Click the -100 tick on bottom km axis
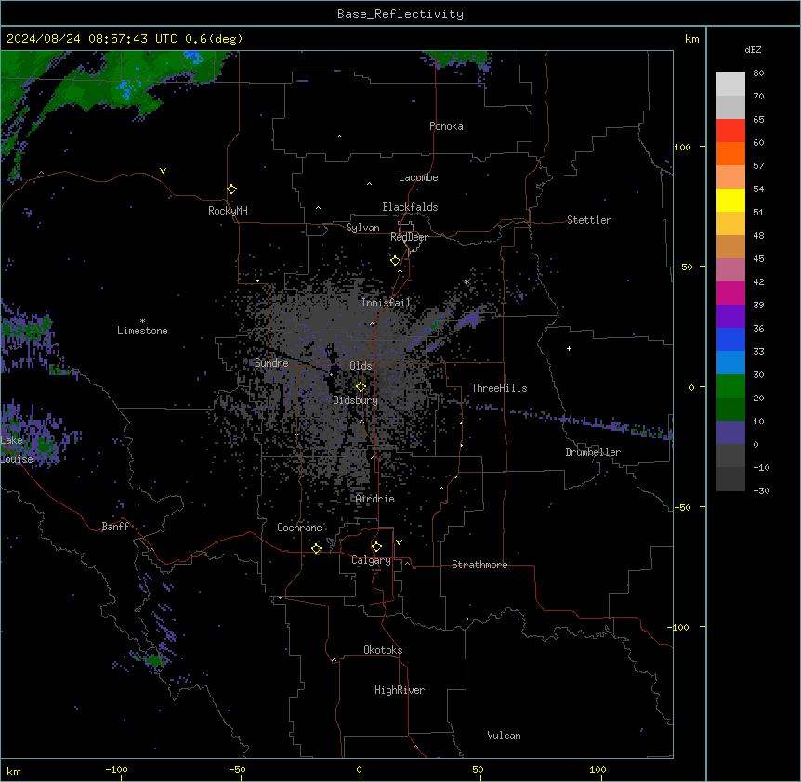Image resolution: width=801 pixels, height=782 pixels. pos(117,769)
